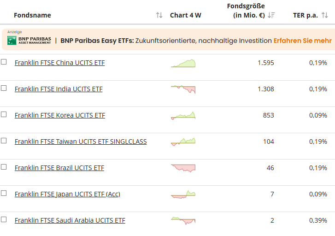This screenshot has height=236, width=335.
Task: Select the Franklin FTSE Japan ETF checkbox
Action: tap(4, 193)
